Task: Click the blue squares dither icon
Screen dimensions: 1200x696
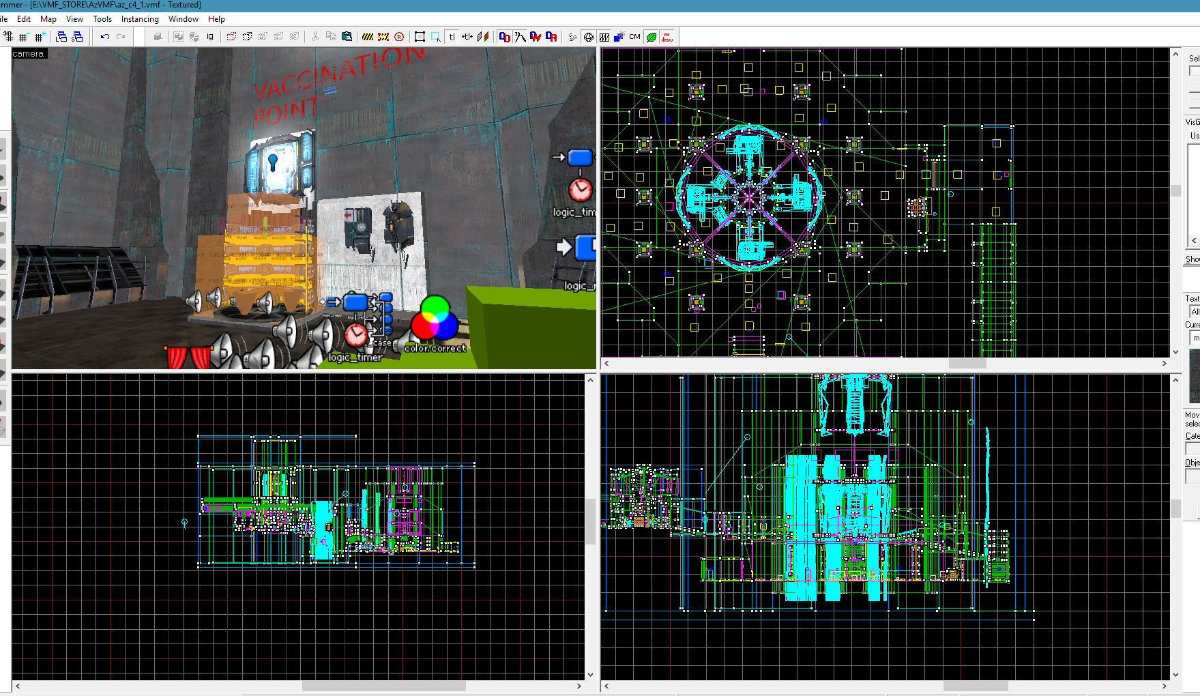Action: click(619, 37)
